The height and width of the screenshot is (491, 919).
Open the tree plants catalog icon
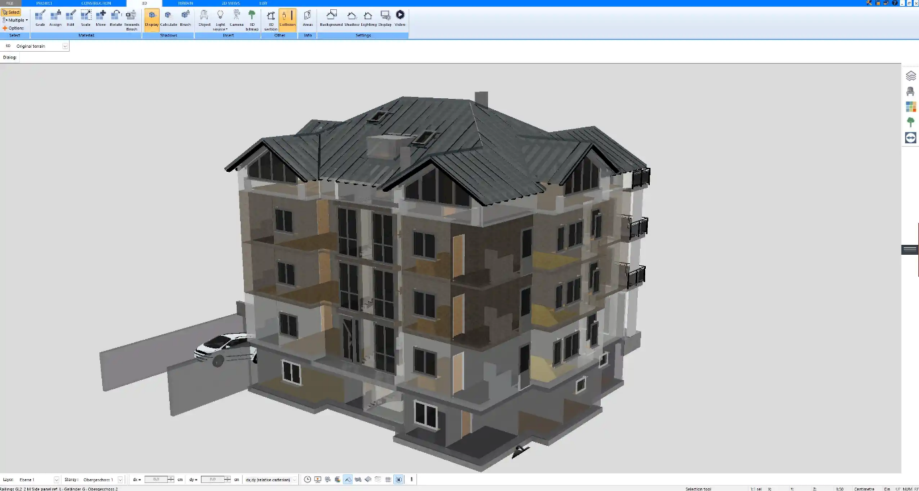point(910,122)
